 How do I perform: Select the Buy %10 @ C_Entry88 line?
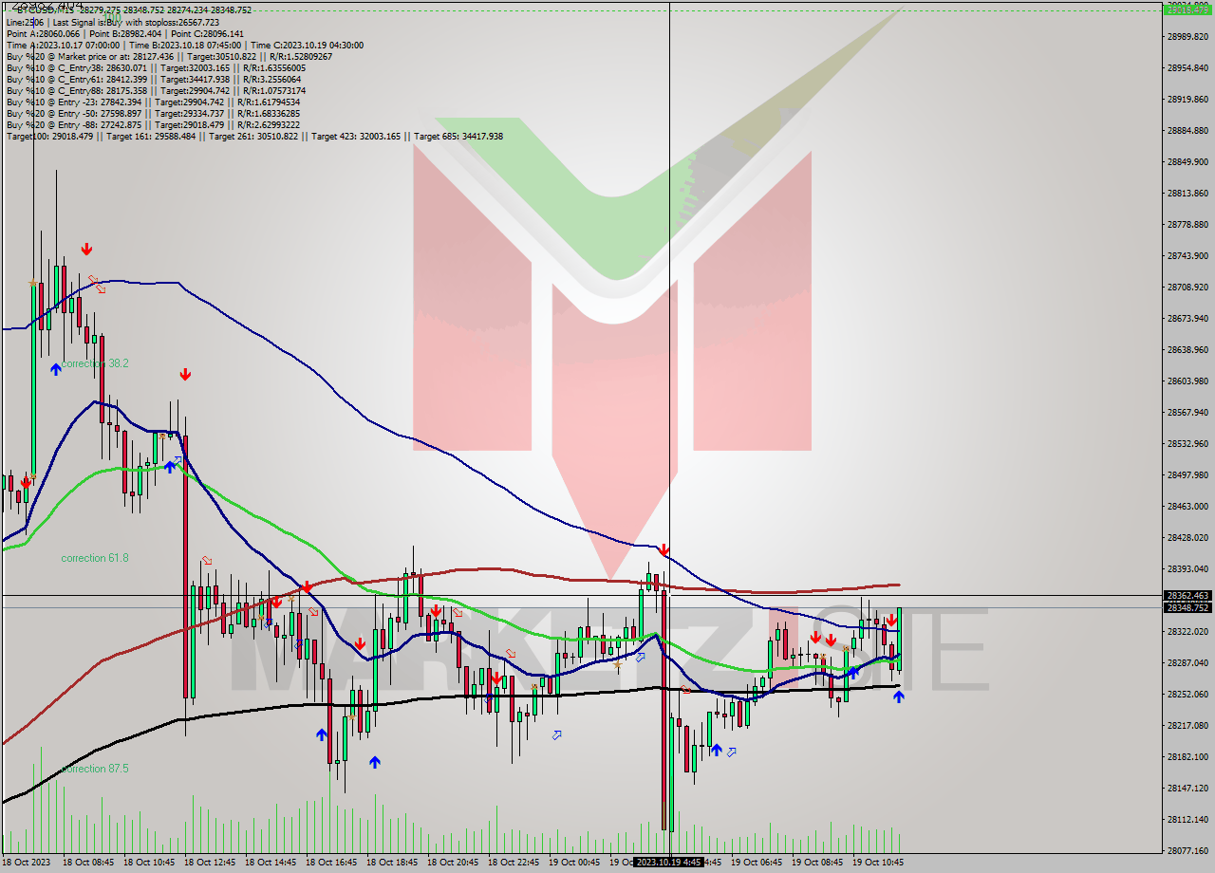pyautogui.click(x=157, y=91)
